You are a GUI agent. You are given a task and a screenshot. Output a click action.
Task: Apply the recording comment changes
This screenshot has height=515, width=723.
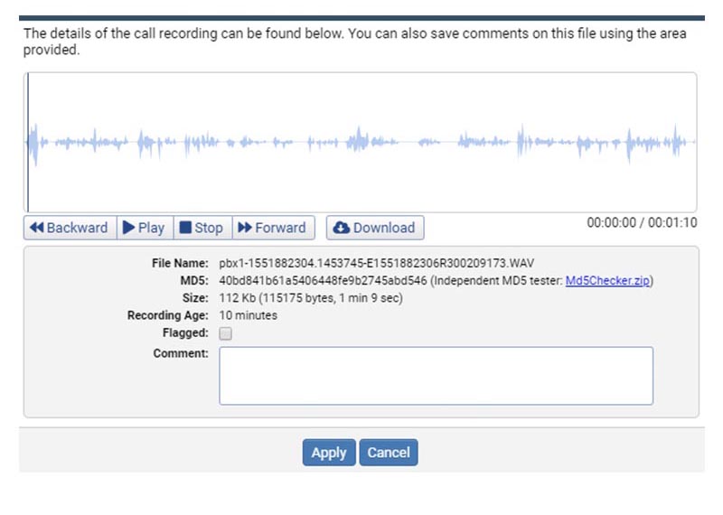329,453
